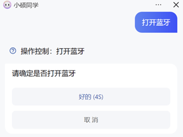Image resolution: width=183 pixels, height=137 pixels.
Task: Open the three-dot more options menu
Action: pyautogui.click(x=158, y=5)
